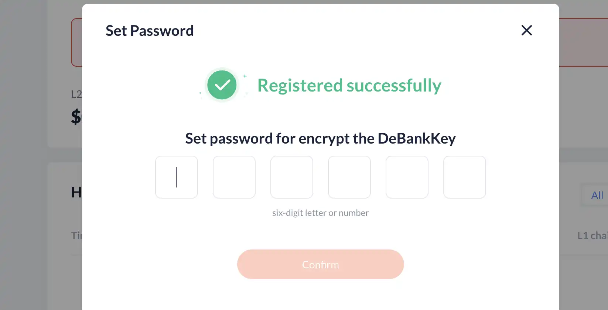This screenshot has height=310, width=608.
Task: Select the third password character box
Action: point(292,177)
